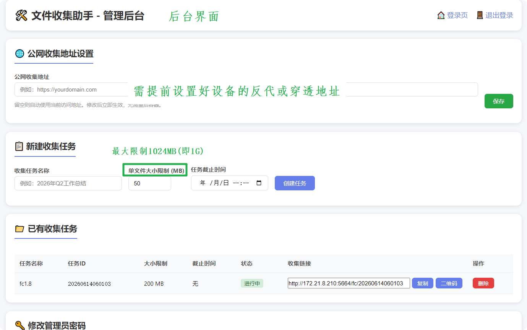Click the 单文件大小限制 field showing 50
The image size is (527, 330).
(150, 183)
